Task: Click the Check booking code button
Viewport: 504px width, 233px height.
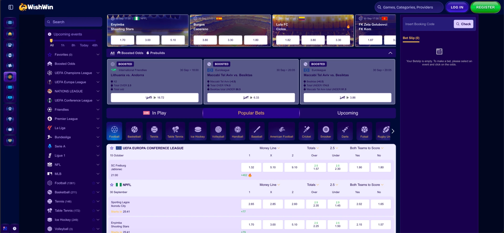Action: click(x=463, y=24)
